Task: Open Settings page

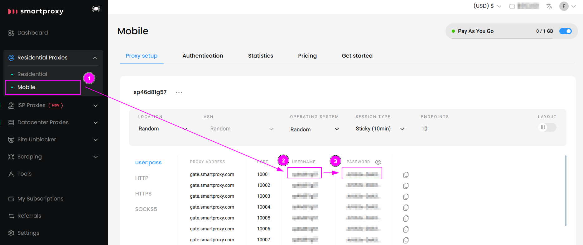Action: [x=28, y=233]
